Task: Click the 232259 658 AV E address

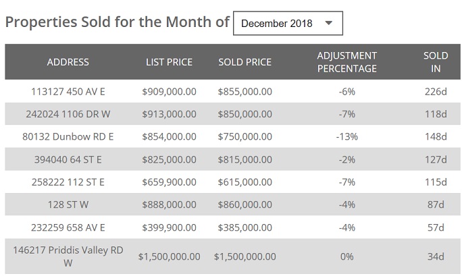Action: [68, 227]
